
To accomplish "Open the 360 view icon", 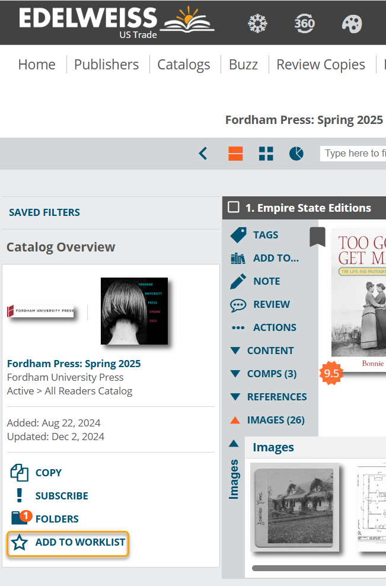I will (305, 24).
